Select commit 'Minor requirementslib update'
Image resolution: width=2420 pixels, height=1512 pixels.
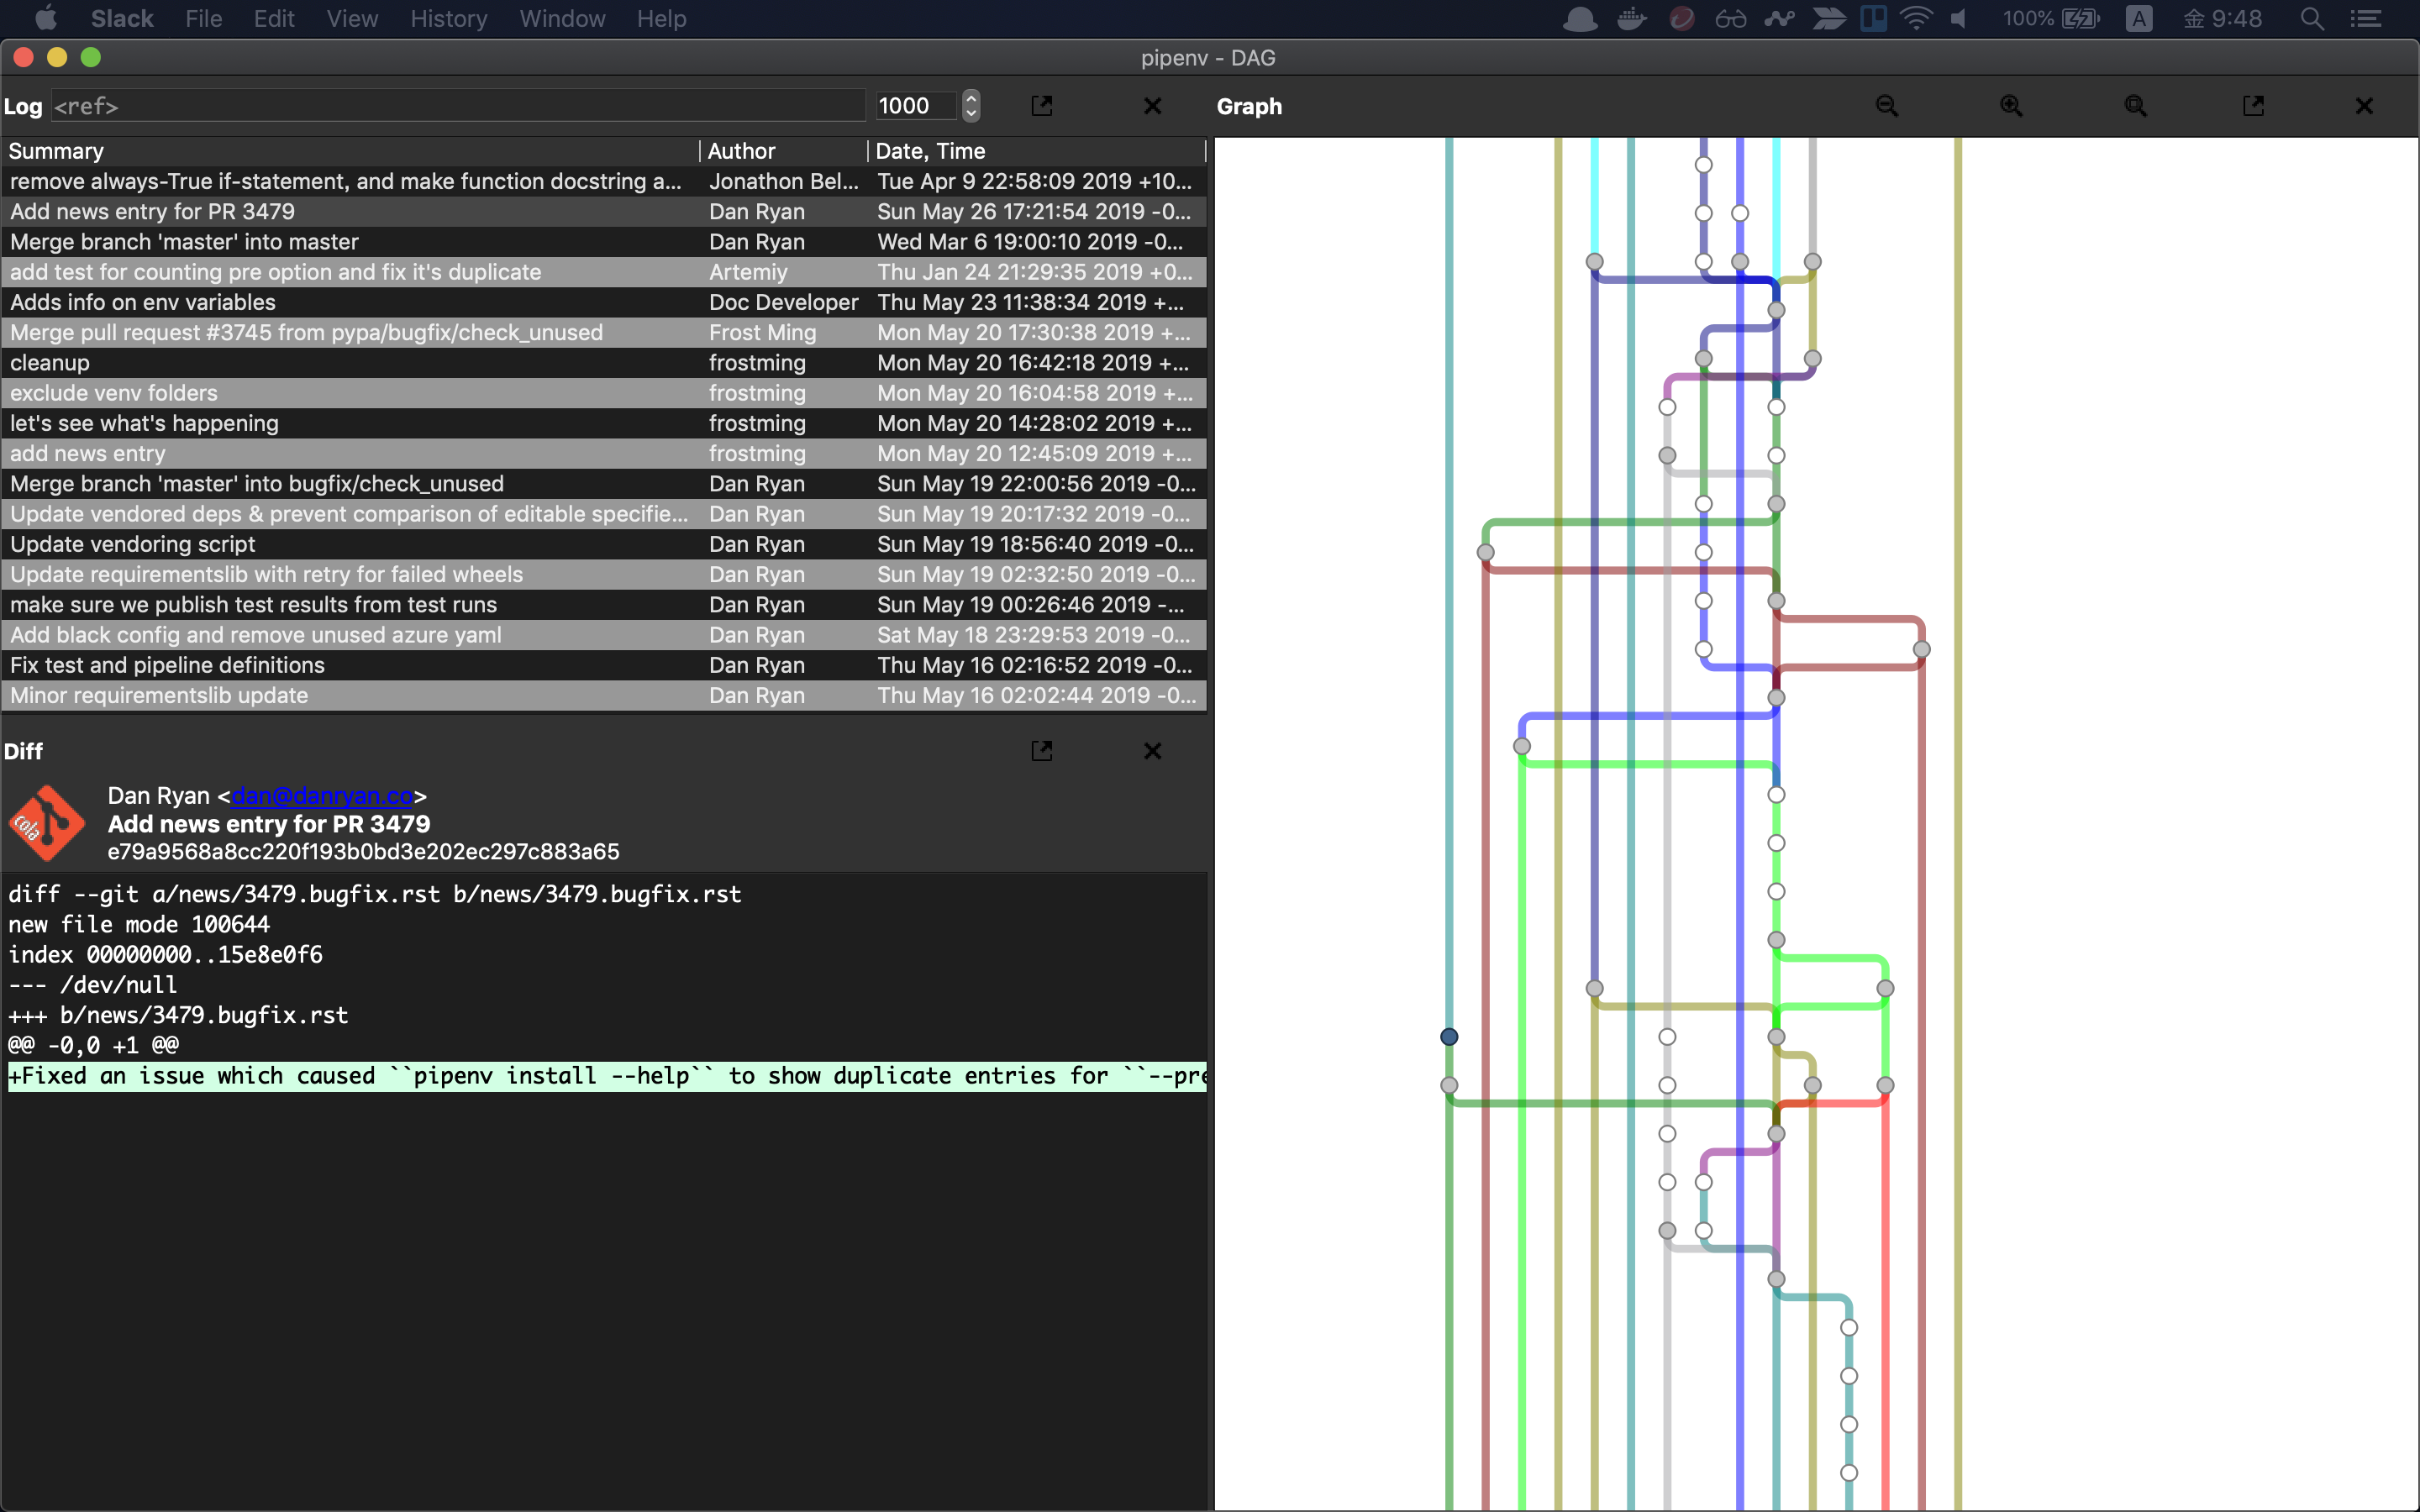point(604,695)
